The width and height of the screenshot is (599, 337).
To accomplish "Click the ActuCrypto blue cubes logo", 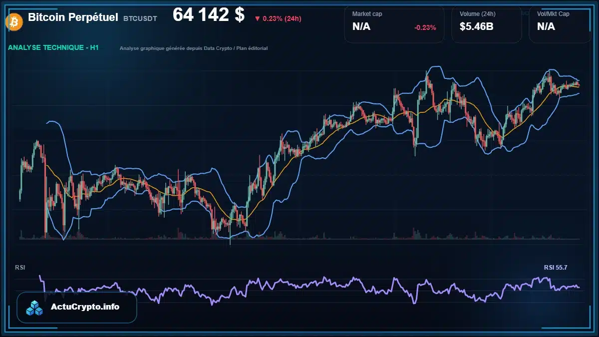I will [x=35, y=308].
